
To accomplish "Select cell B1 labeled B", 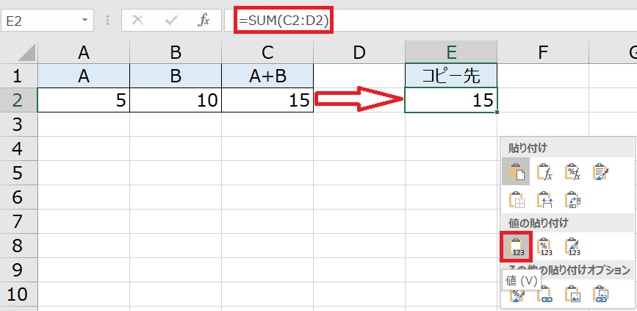I will [176, 76].
